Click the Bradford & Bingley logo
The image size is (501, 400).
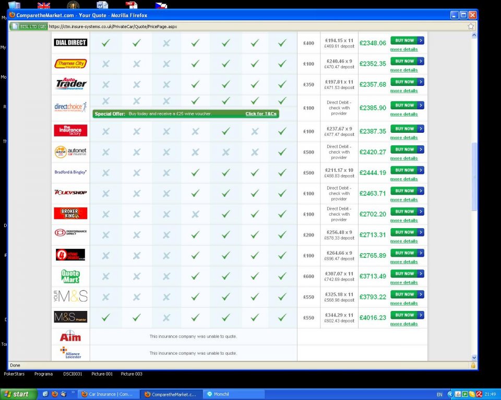pos(70,172)
